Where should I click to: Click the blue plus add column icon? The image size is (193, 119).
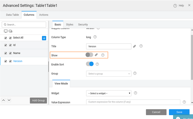click(44, 38)
